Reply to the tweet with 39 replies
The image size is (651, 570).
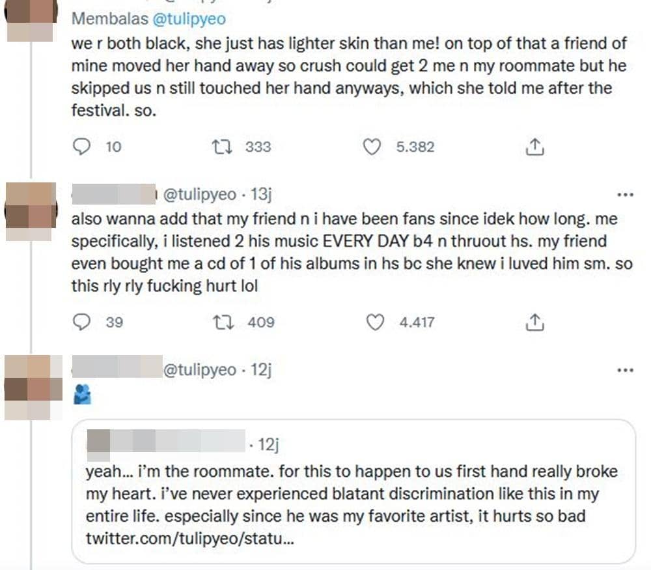[81, 322]
